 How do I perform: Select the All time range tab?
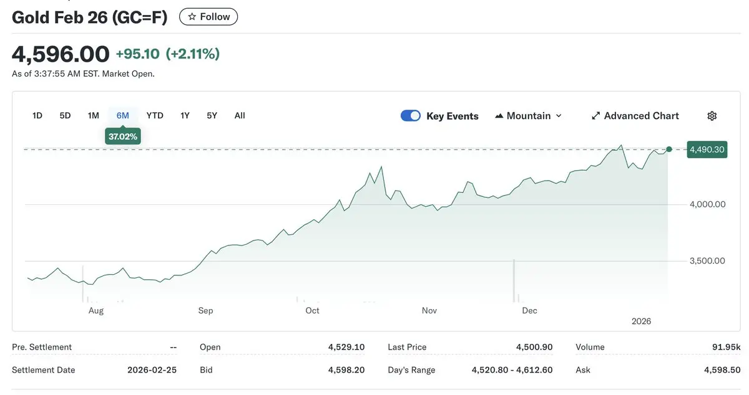click(240, 115)
